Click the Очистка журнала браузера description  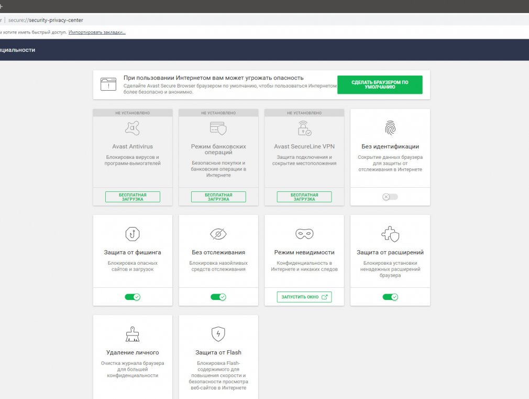[x=132, y=369]
